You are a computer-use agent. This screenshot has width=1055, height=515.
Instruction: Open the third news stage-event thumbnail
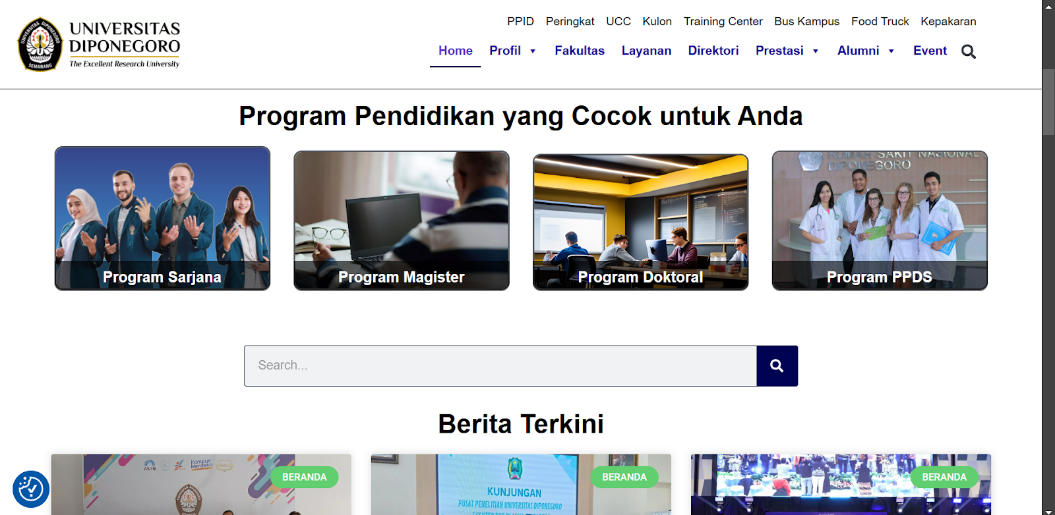(841, 485)
